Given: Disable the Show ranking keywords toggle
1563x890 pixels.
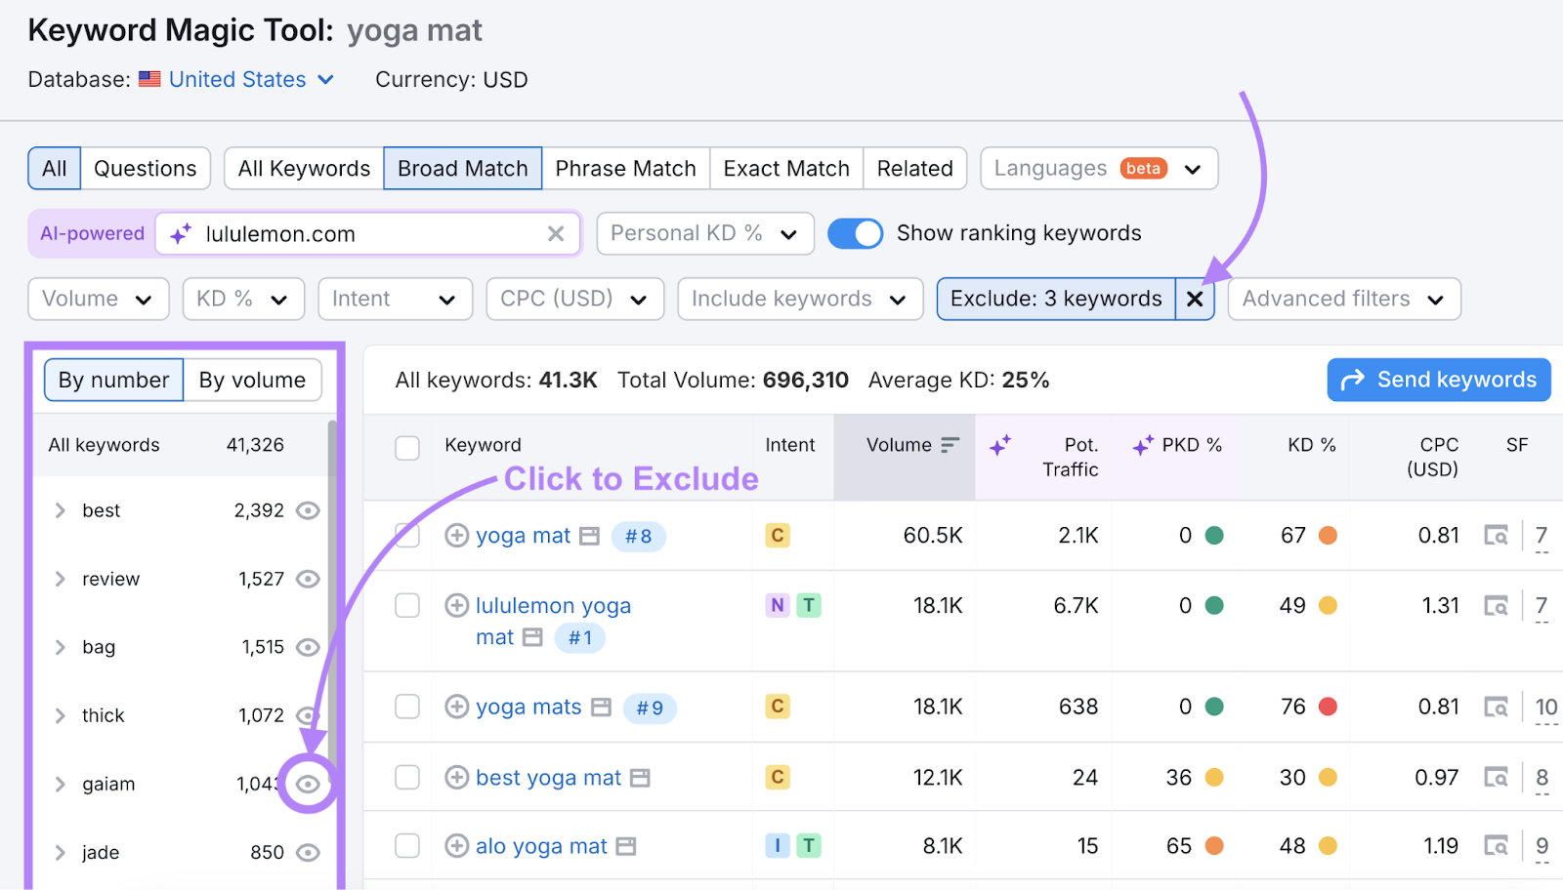Looking at the screenshot, I should [x=855, y=233].
